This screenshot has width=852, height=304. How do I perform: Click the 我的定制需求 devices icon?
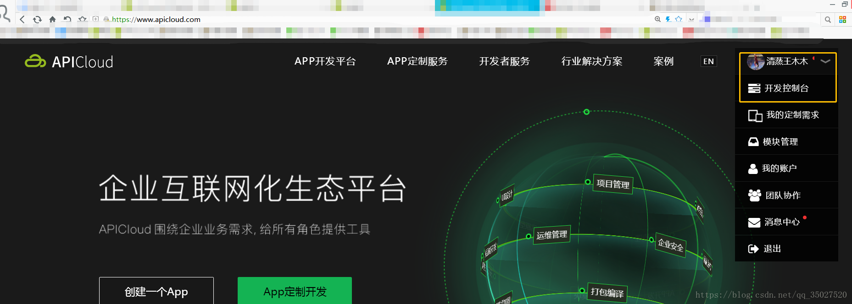click(x=755, y=115)
